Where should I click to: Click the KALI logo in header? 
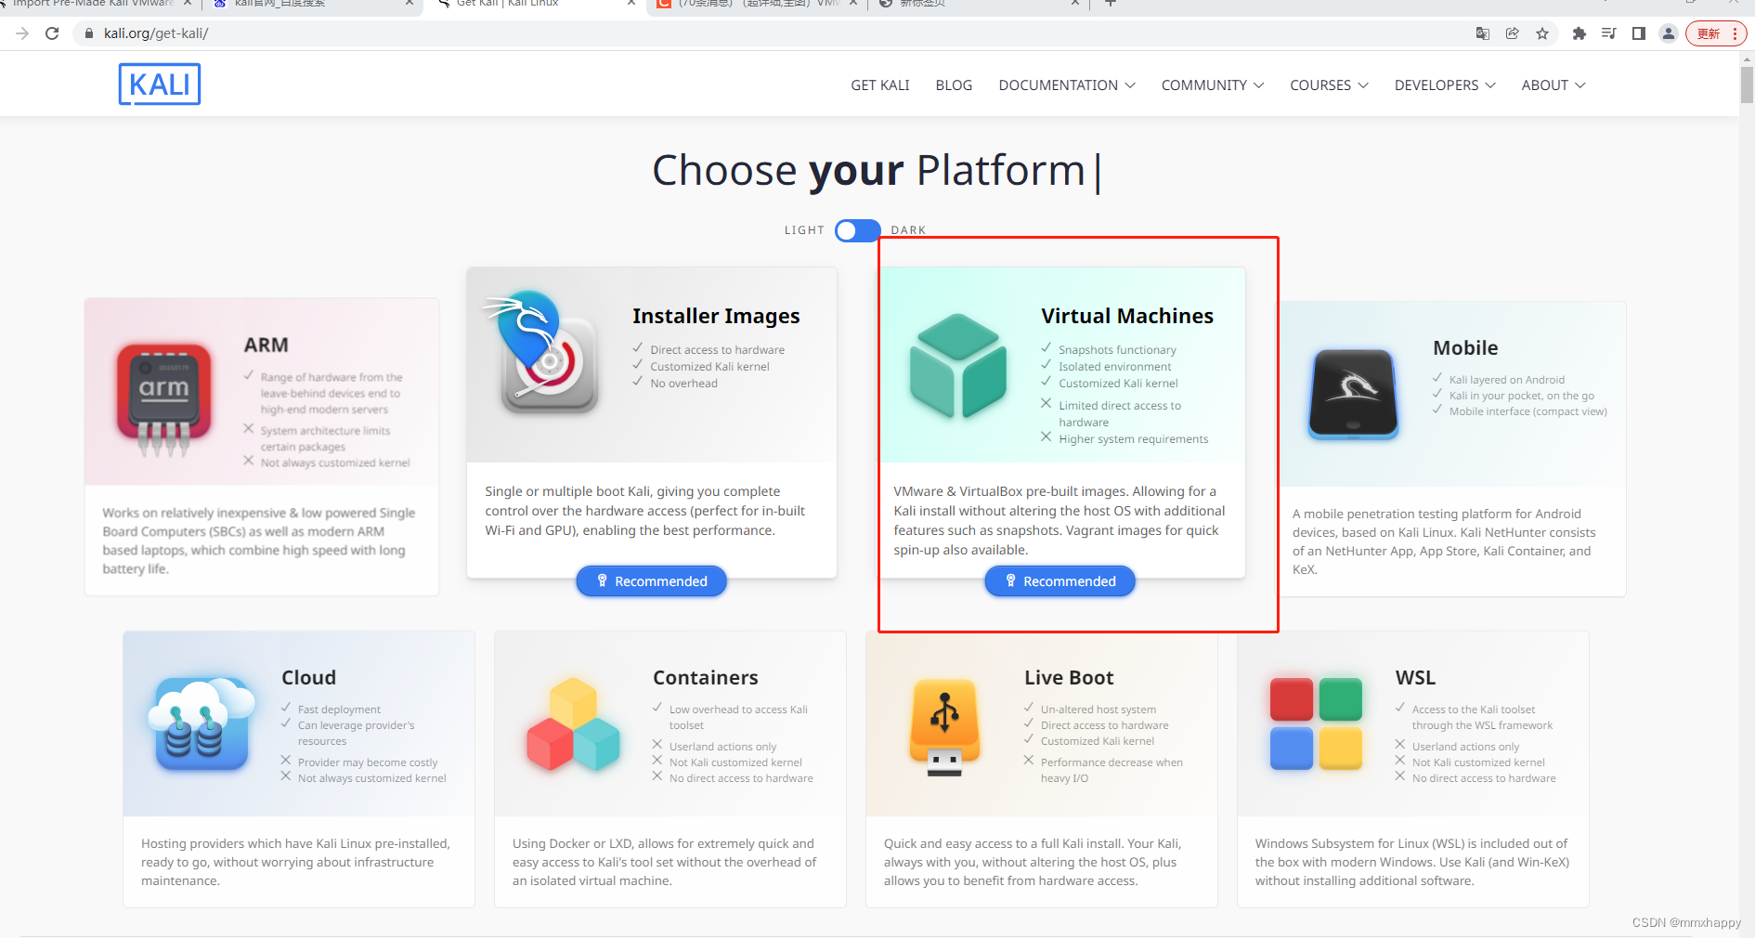[x=160, y=85]
